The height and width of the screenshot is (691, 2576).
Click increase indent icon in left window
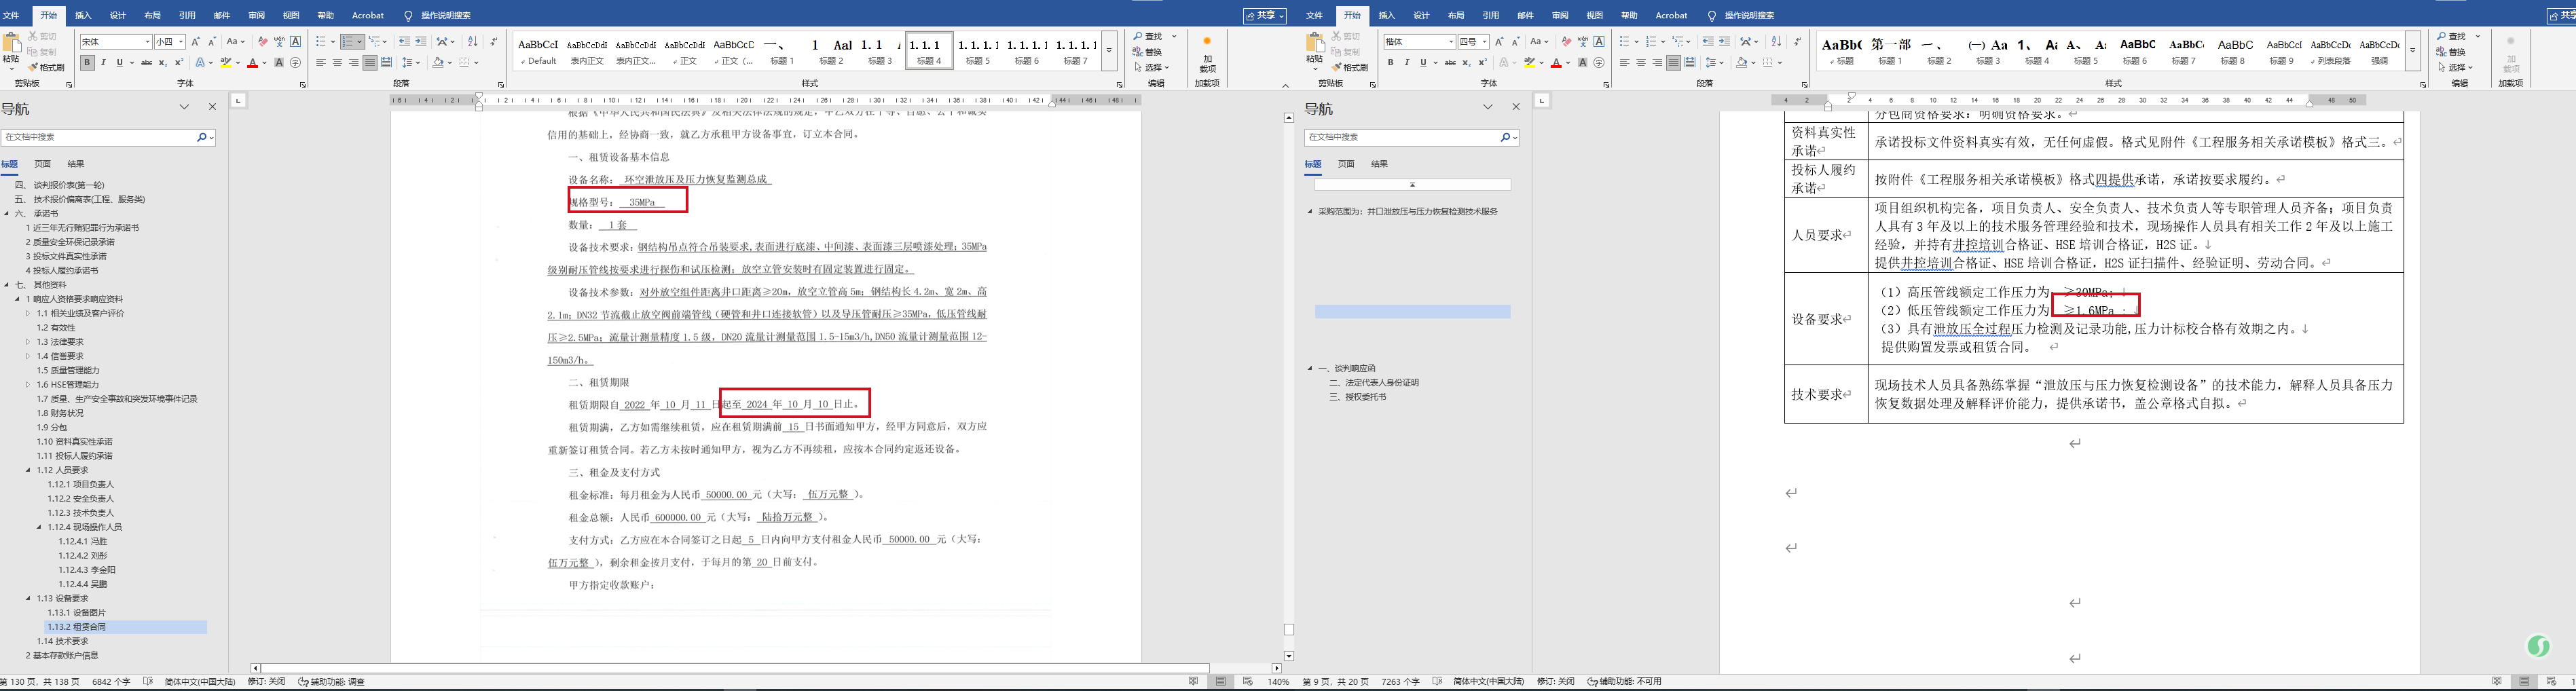[421, 42]
